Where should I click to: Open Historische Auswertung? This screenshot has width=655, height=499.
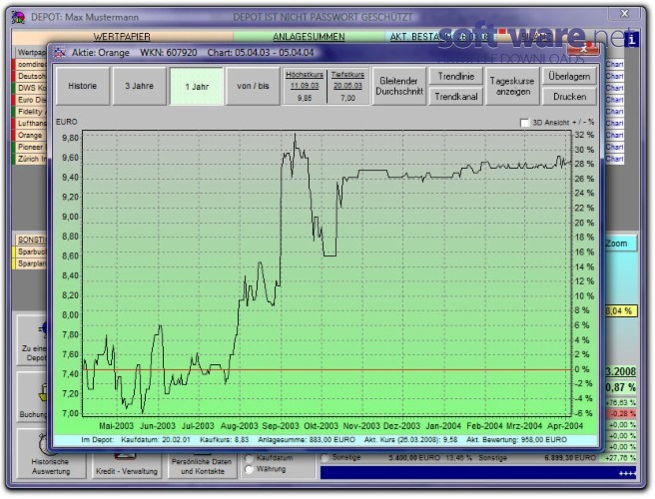point(51,455)
